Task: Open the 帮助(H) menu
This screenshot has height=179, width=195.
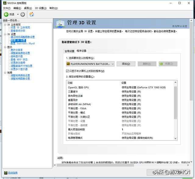Action: pos(54,8)
